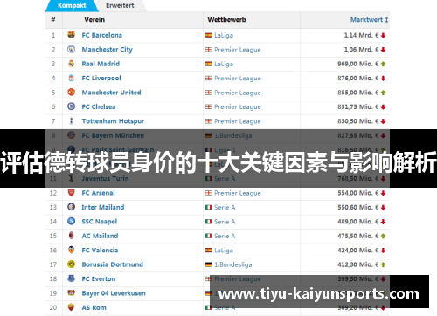Open 1.Bundesliga link in Borussia Dortmund row

click(233, 264)
